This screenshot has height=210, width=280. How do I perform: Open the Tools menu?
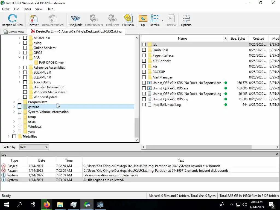click(27, 9)
